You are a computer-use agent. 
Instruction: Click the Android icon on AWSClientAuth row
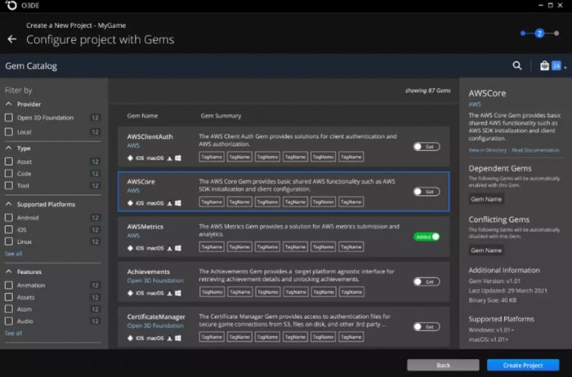point(130,157)
